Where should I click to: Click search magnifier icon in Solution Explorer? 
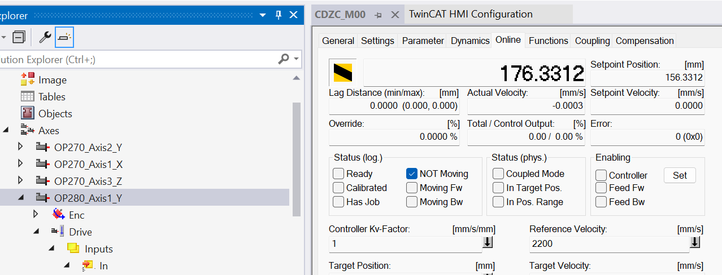pos(284,59)
